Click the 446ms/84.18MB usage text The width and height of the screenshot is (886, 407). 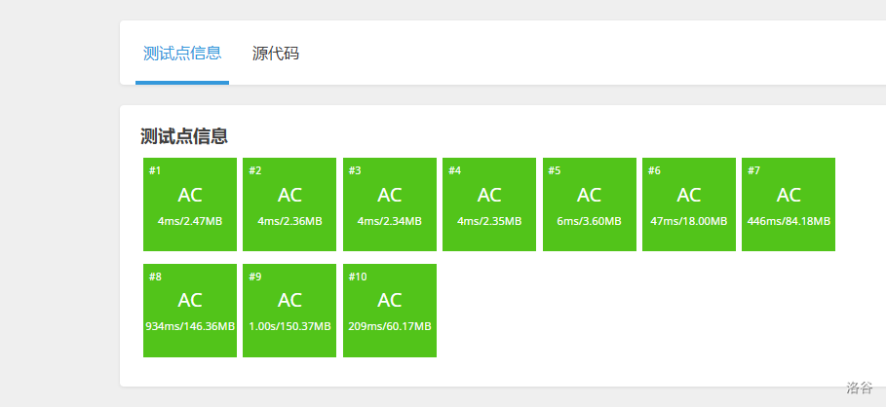point(789,221)
